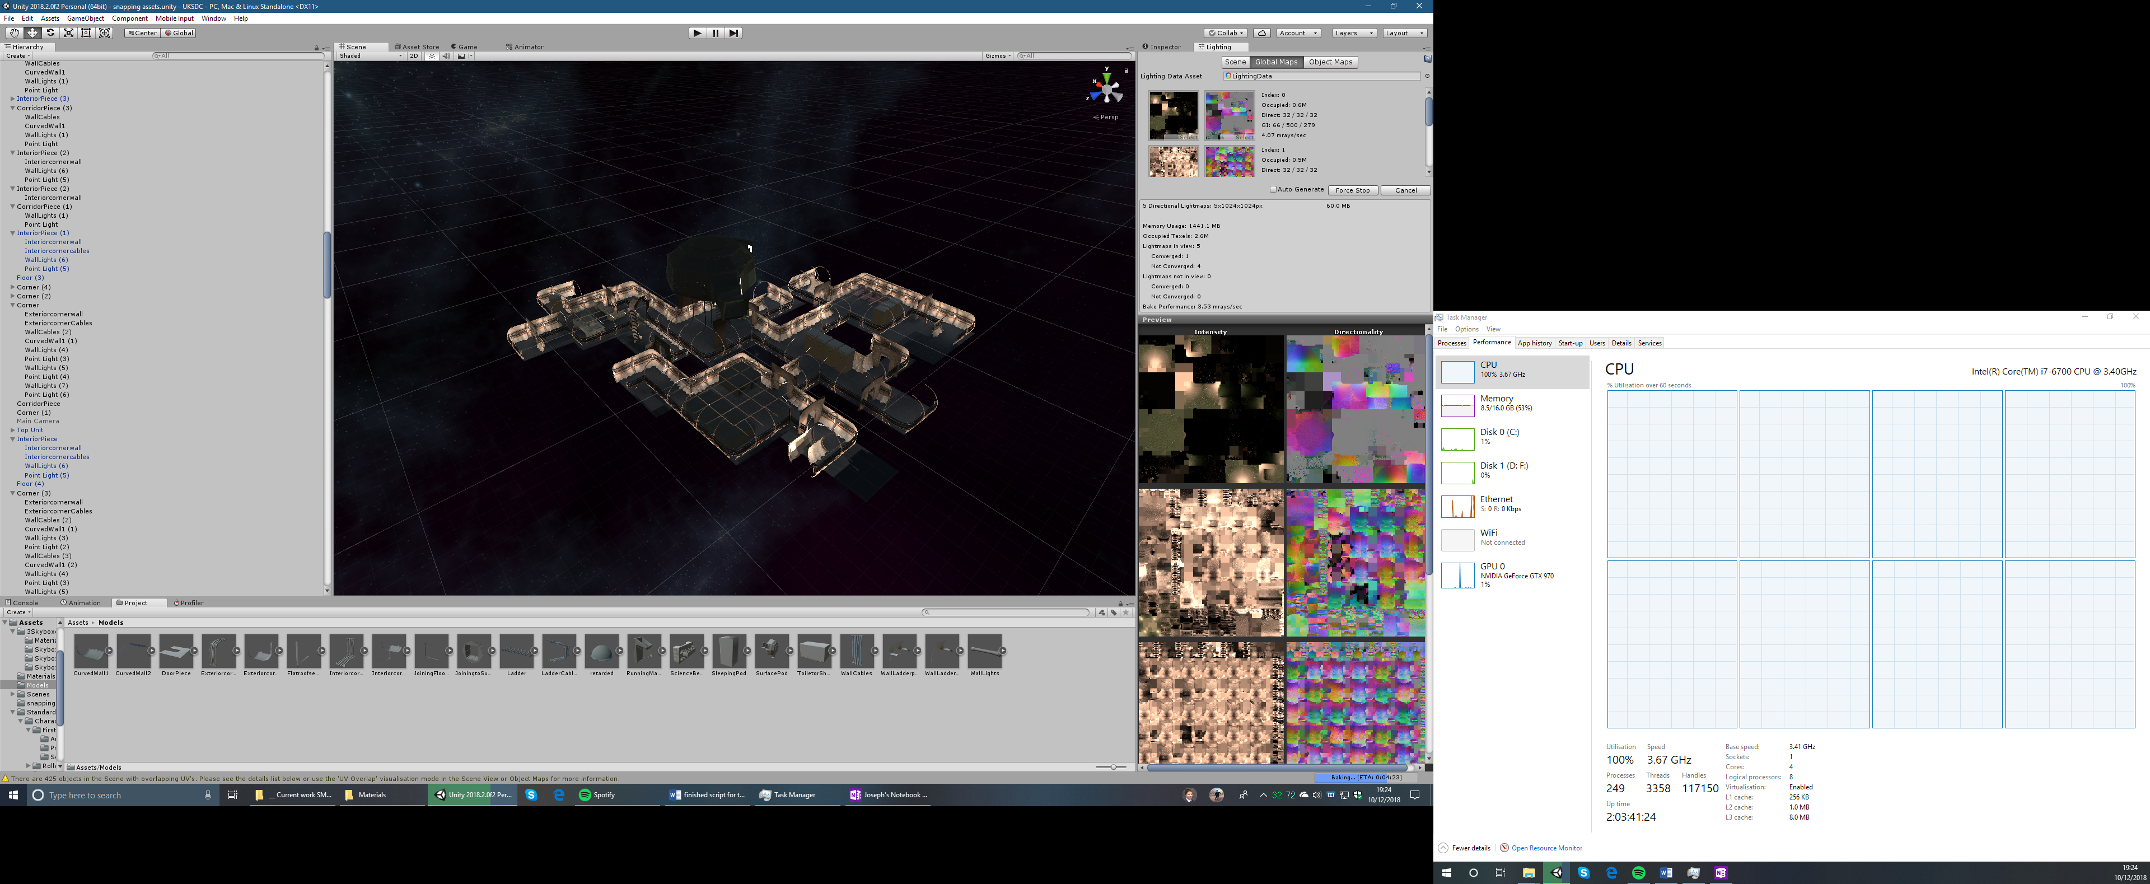The width and height of the screenshot is (2150, 884).
Task: Open the GameObject menu
Action: (x=85, y=18)
